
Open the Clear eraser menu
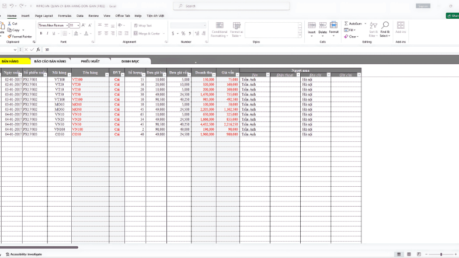(x=352, y=37)
